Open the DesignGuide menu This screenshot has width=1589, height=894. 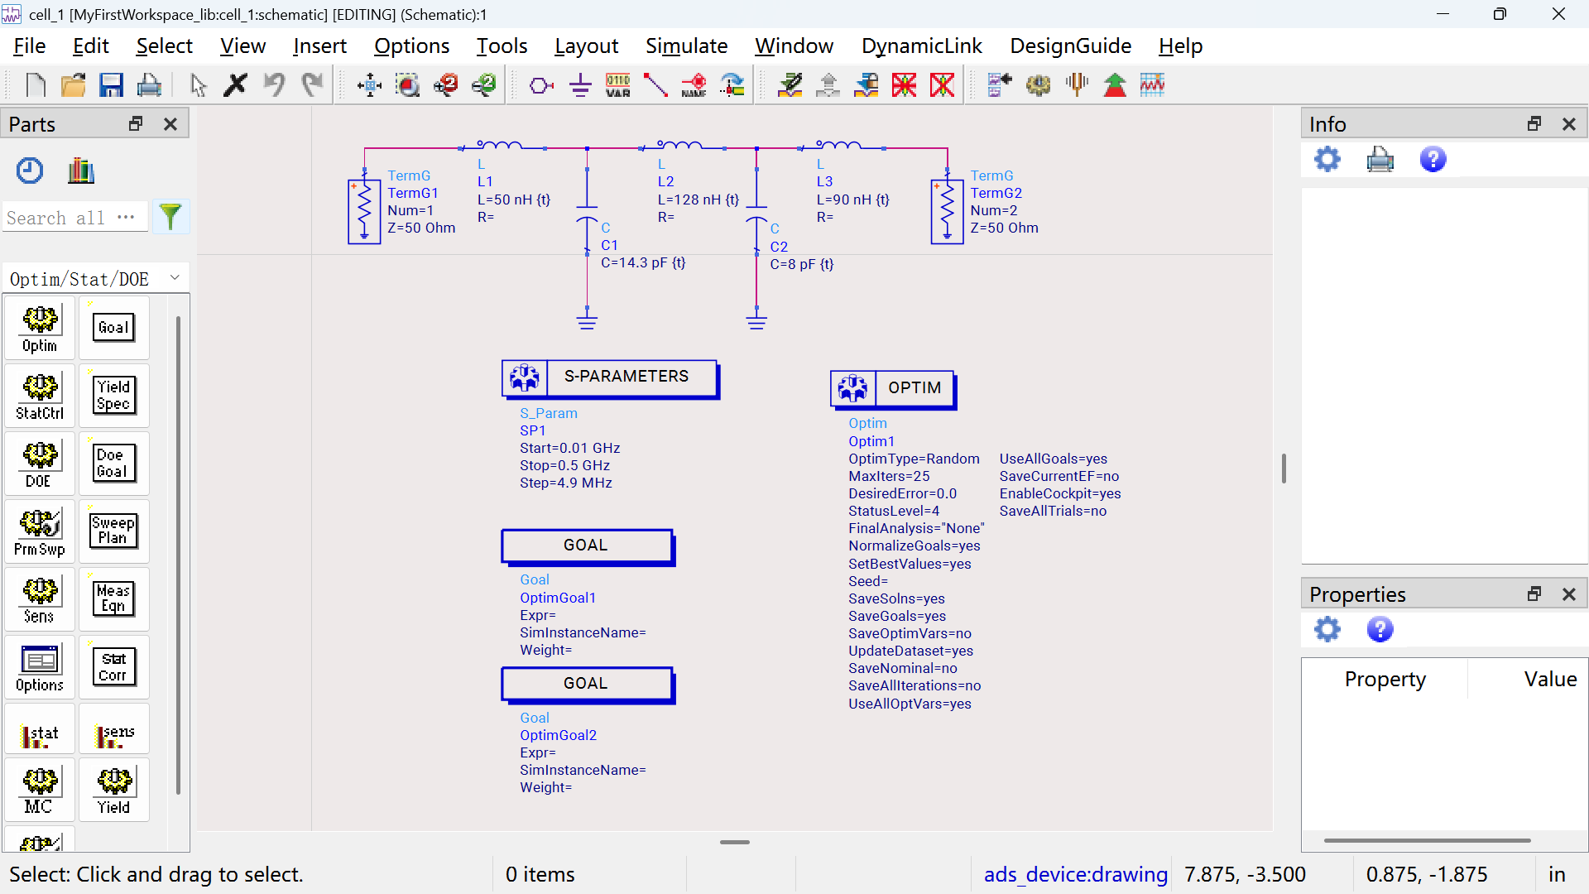[x=1070, y=46]
